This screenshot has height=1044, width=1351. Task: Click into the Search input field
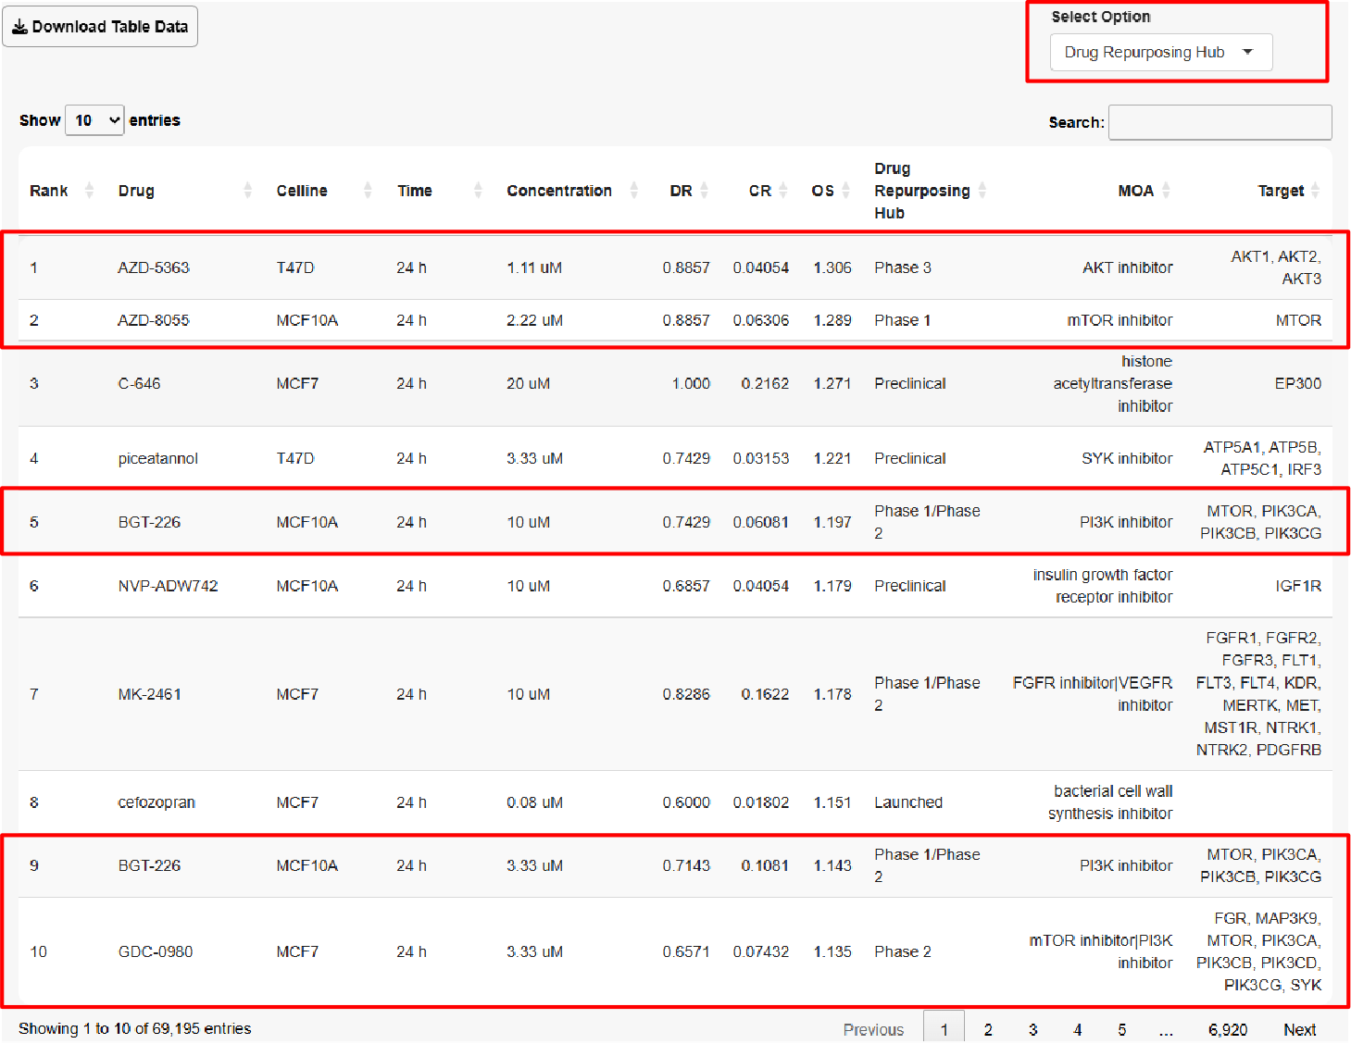click(x=1220, y=122)
